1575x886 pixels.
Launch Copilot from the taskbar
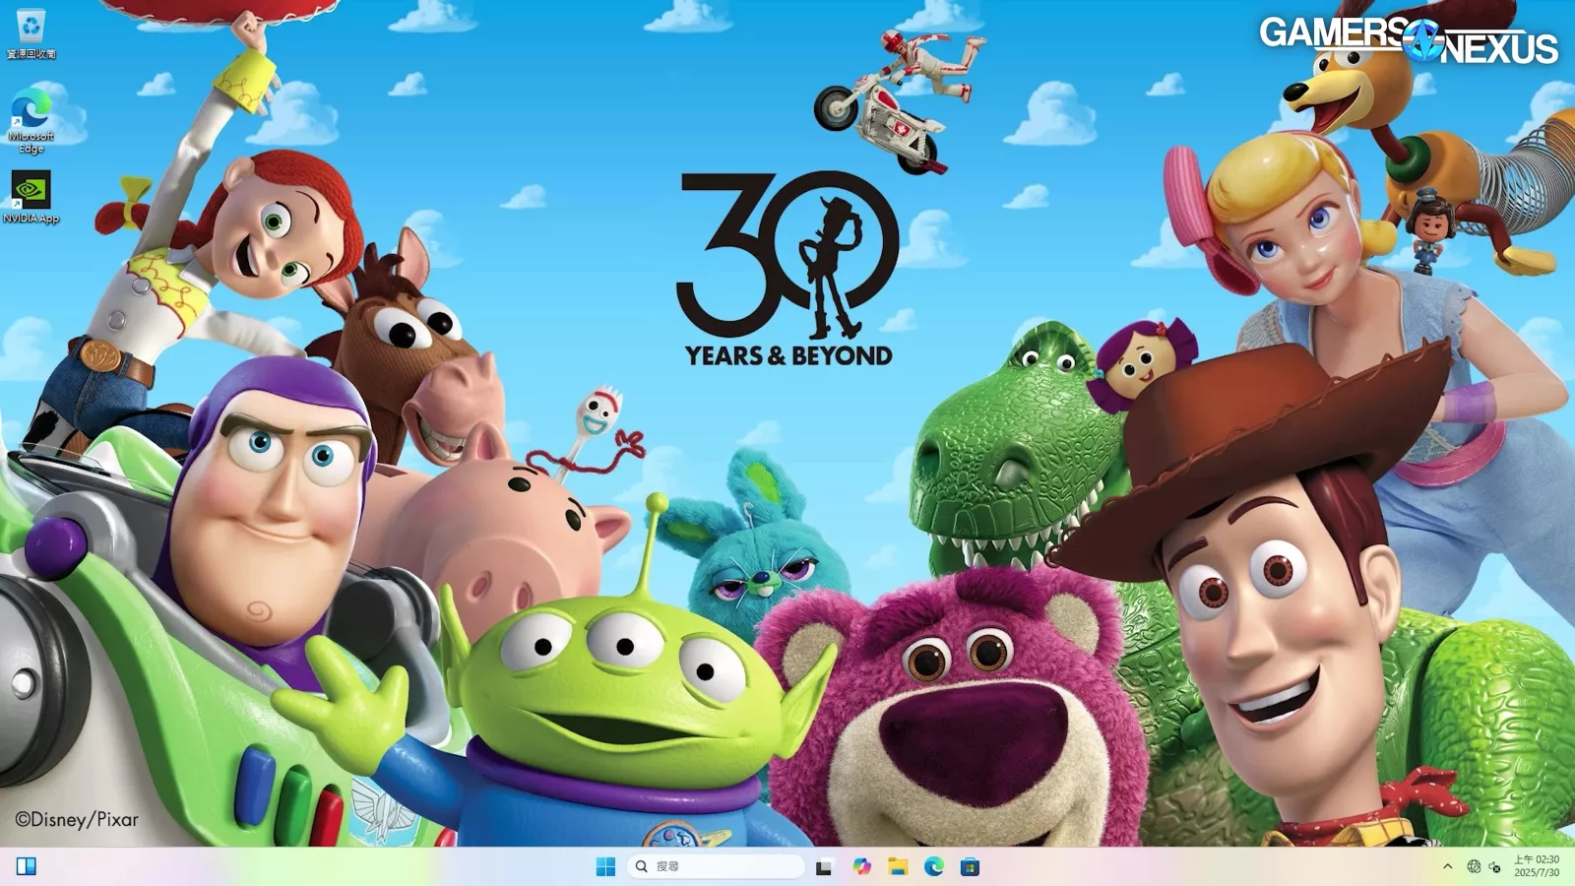[x=862, y=866]
